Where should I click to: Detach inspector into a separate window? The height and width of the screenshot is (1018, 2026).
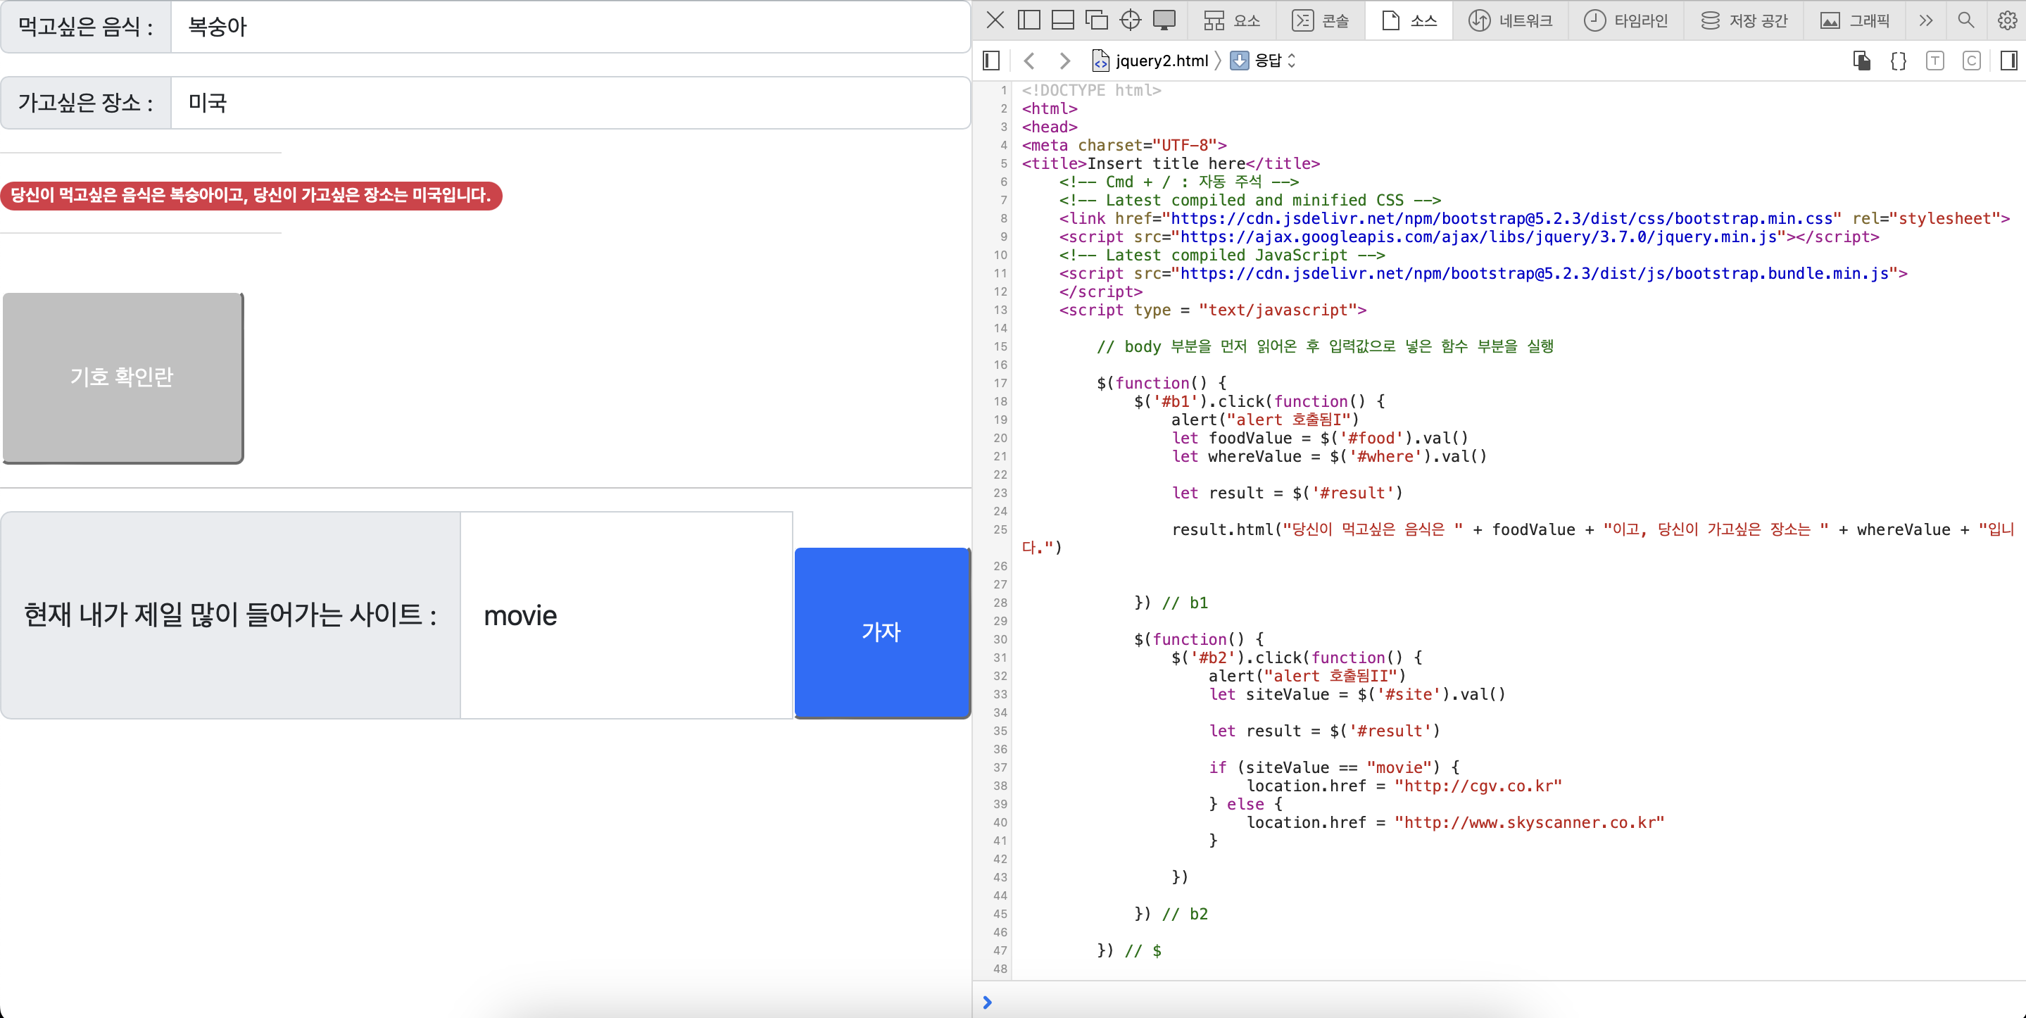click(1096, 20)
